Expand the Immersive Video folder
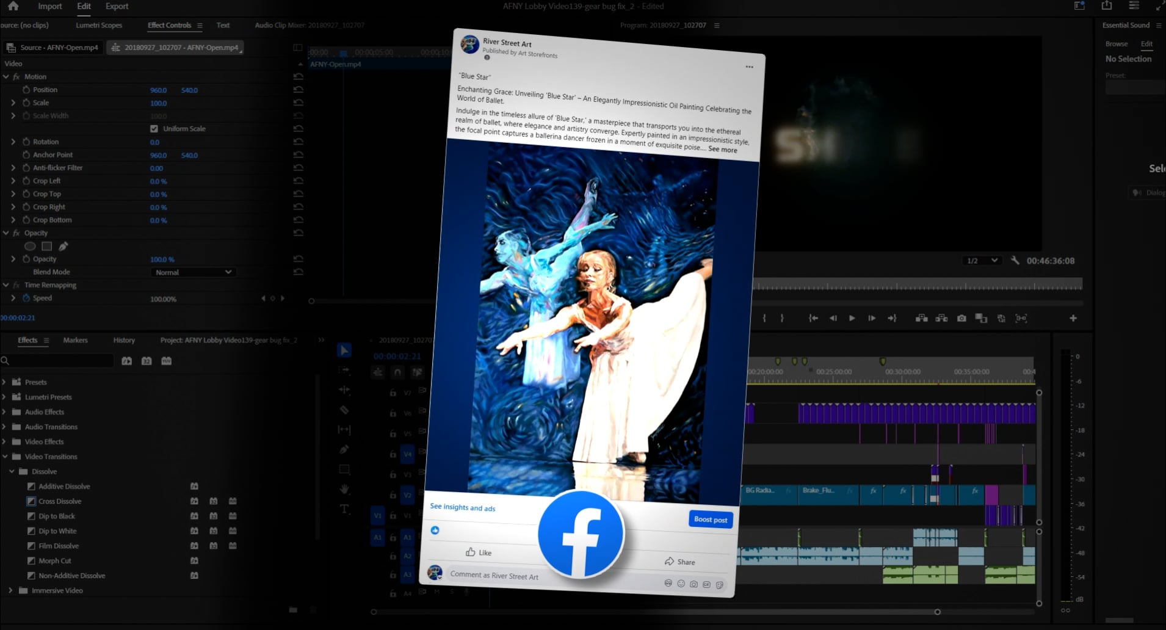 tap(10, 590)
